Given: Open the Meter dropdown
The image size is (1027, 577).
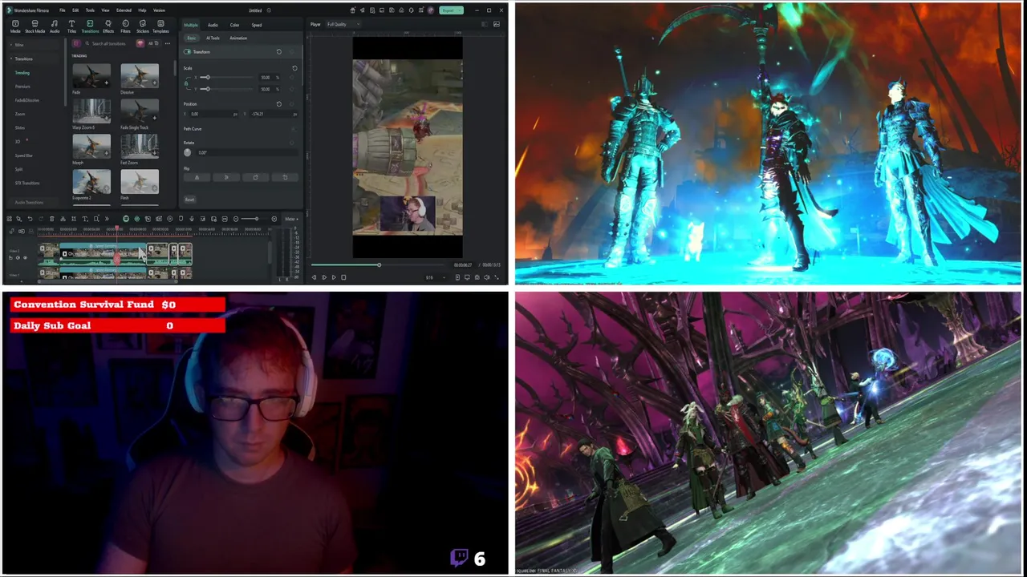Looking at the screenshot, I should tap(292, 219).
